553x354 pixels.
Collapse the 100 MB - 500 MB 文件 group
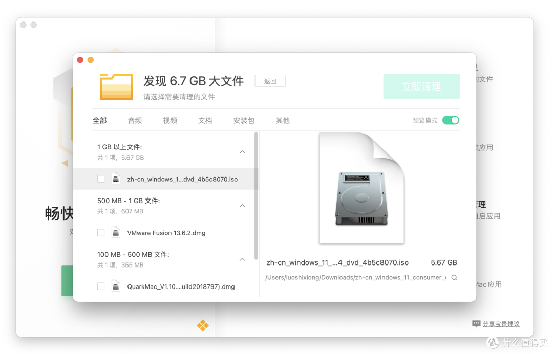point(242,259)
